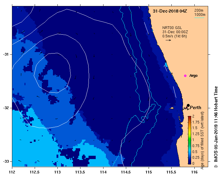Screen dimensions: 221x177
Task: Click the colorbar value 0.75 label
Action: 196,146
